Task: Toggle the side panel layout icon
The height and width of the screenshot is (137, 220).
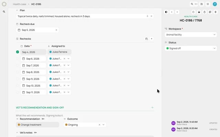Action: (x=166, y=12)
